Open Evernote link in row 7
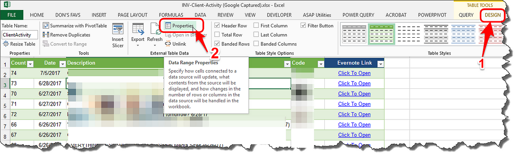 tap(354, 125)
